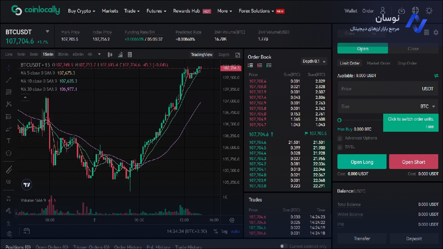This screenshot has width=443, height=249.
Task: Open the Trade dropdown menu
Action: (x=132, y=11)
